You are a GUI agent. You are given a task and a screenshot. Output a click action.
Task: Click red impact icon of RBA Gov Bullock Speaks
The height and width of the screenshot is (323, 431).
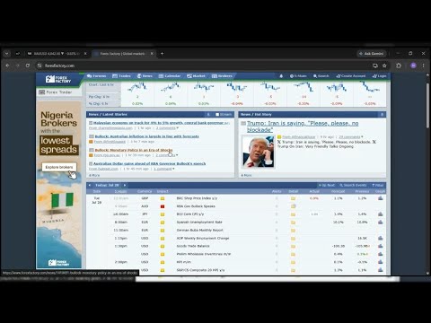pyautogui.click(x=163, y=206)
